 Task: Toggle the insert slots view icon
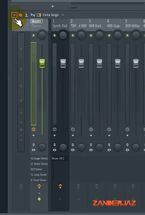[x=39, y=15]
